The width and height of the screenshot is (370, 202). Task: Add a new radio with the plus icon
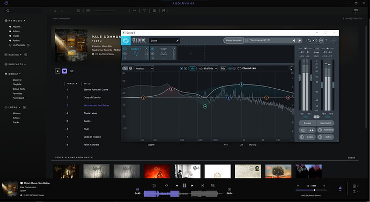click(x=26, y=55)
